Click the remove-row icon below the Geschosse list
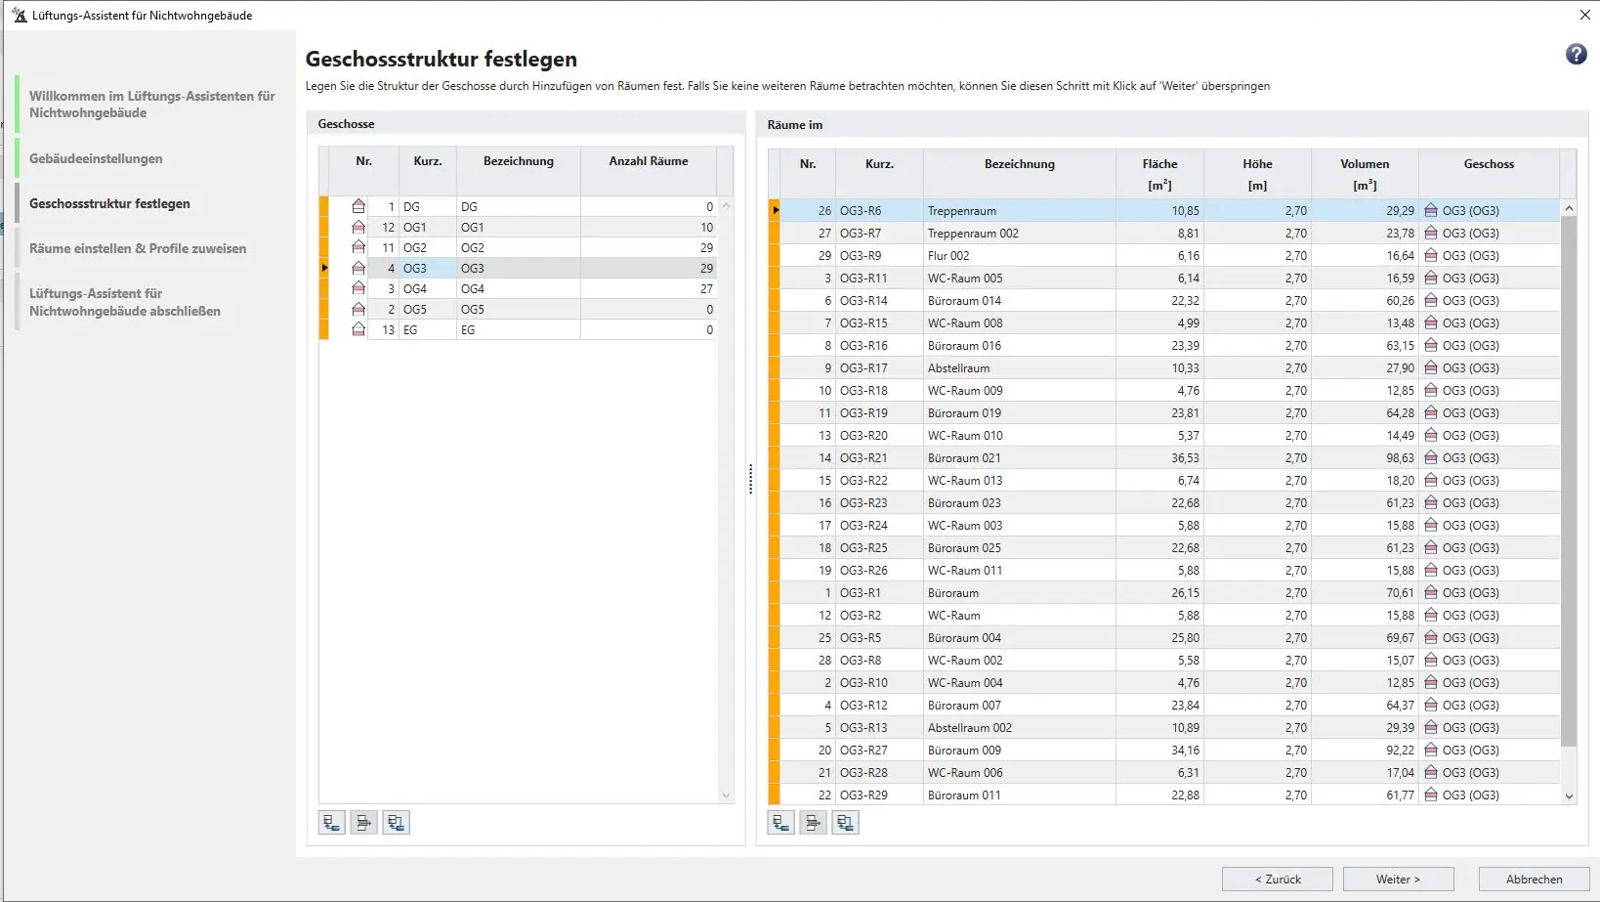 (x=363, y=823)
